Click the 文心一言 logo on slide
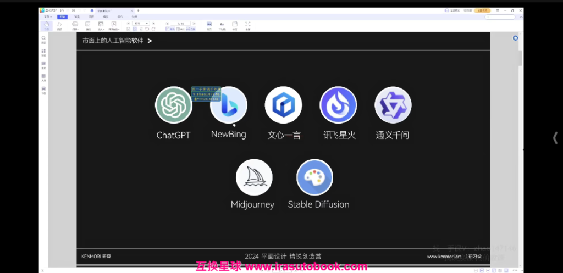Image resolution: width=563 pixels, height=273 pixels. [x=283, y=105]
